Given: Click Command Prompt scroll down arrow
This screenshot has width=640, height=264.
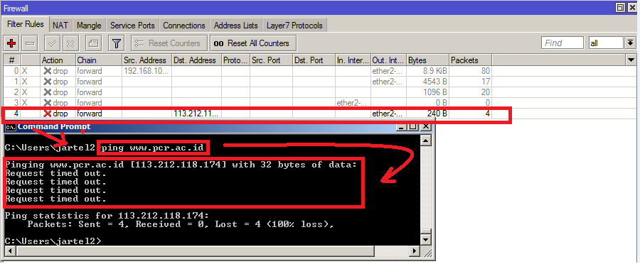Looking at the screenshot, I should (x=426, y=240).
